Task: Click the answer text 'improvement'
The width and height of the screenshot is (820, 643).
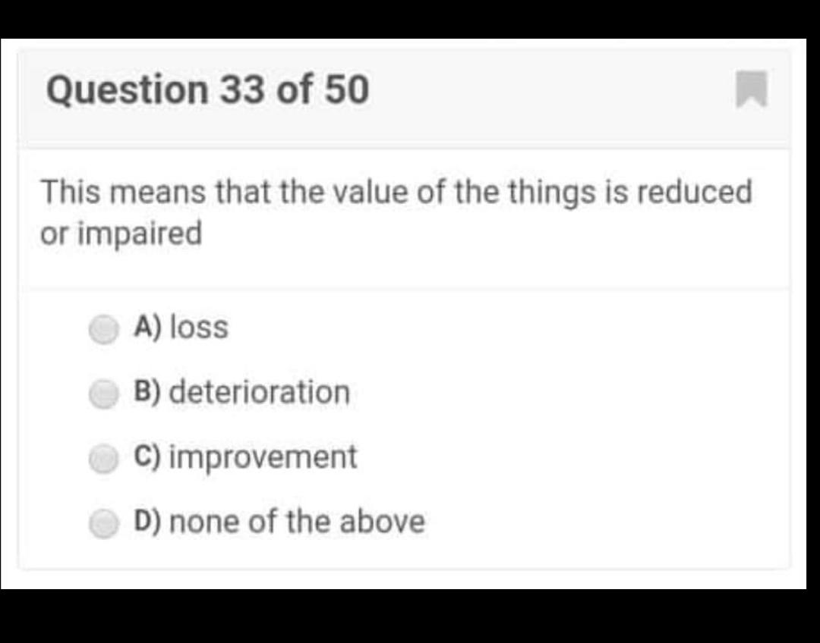Action: (263, 456)
